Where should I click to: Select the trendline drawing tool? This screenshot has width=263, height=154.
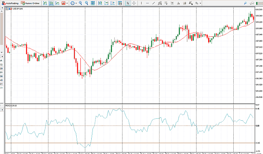154,3
